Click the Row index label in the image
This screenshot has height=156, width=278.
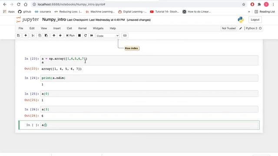[131, 48]
